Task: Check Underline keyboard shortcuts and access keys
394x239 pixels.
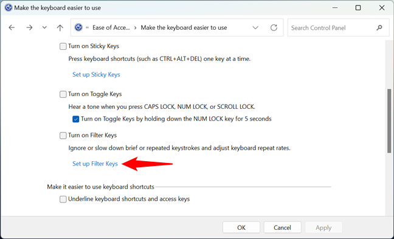Action: 63,199
